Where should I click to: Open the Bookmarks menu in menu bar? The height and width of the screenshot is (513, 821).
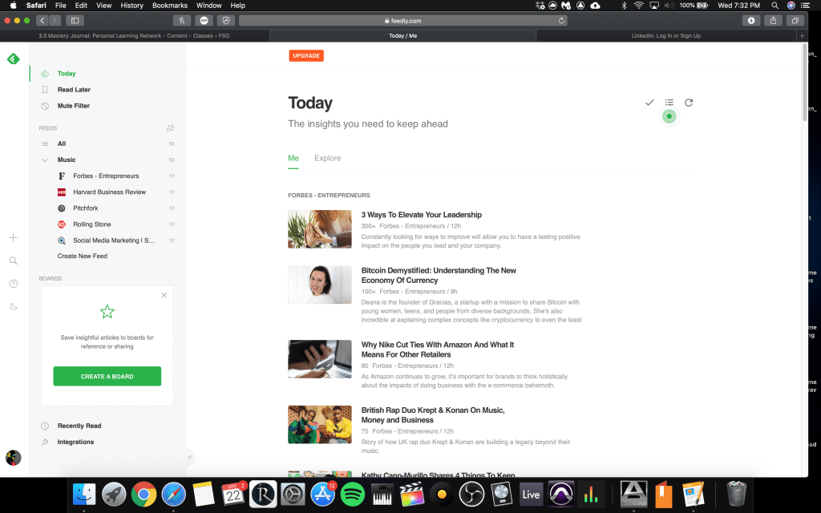169,6
